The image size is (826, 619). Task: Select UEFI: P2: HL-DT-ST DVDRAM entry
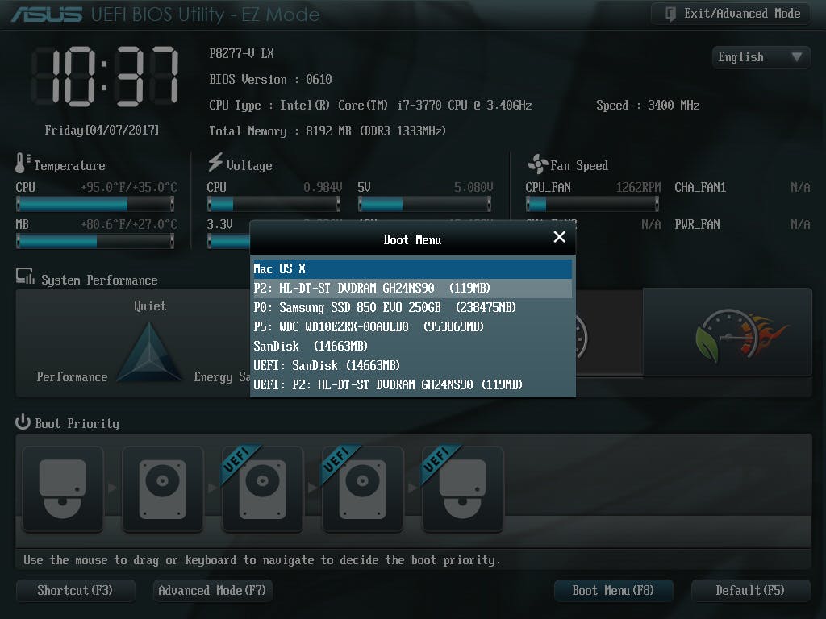click(412, 384)
